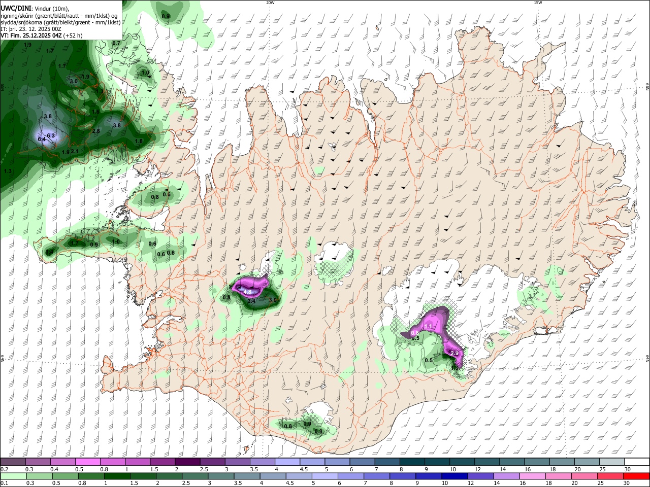Click the UWC/DINI title text
Image resolution: width=650 pixels, height=487 pixels.
click(16, 8)
